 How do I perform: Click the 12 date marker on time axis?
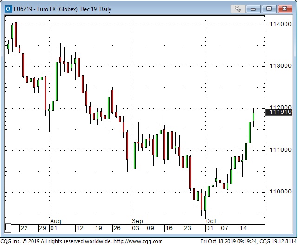coord(80,228)
